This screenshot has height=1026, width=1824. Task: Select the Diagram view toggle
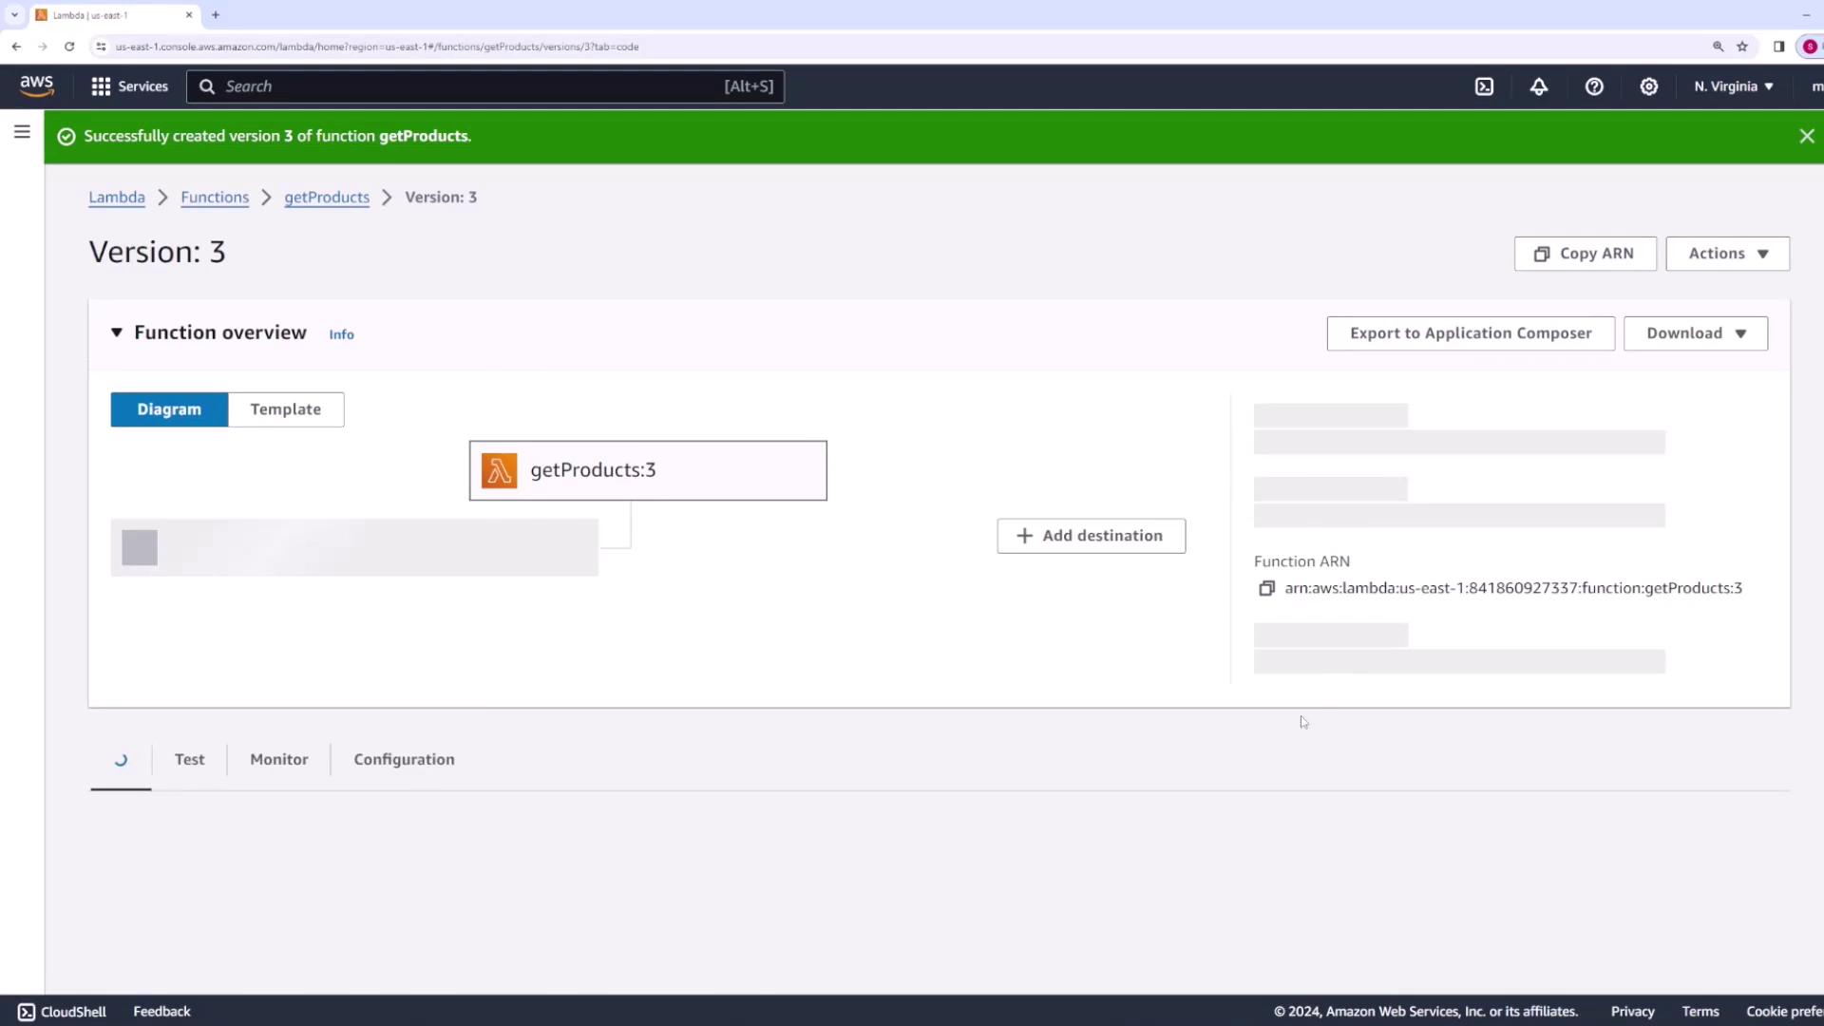pyautogui.click(x=169, y=409)
